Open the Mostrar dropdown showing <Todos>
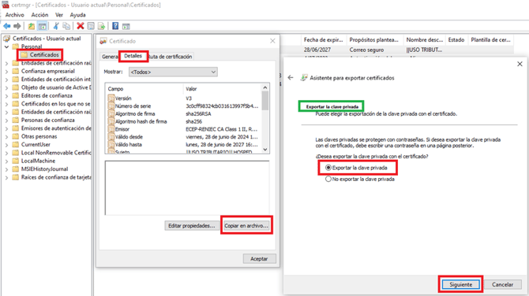Image resolution: width=529 pixels, height=296 pixels. click(x=173, y=72)
